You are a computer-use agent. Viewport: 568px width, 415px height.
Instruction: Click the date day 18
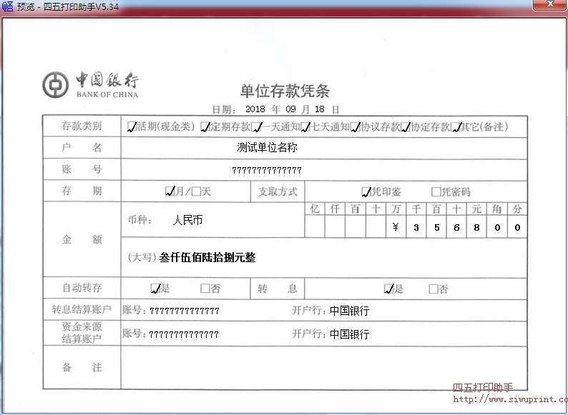coord(320,109)
